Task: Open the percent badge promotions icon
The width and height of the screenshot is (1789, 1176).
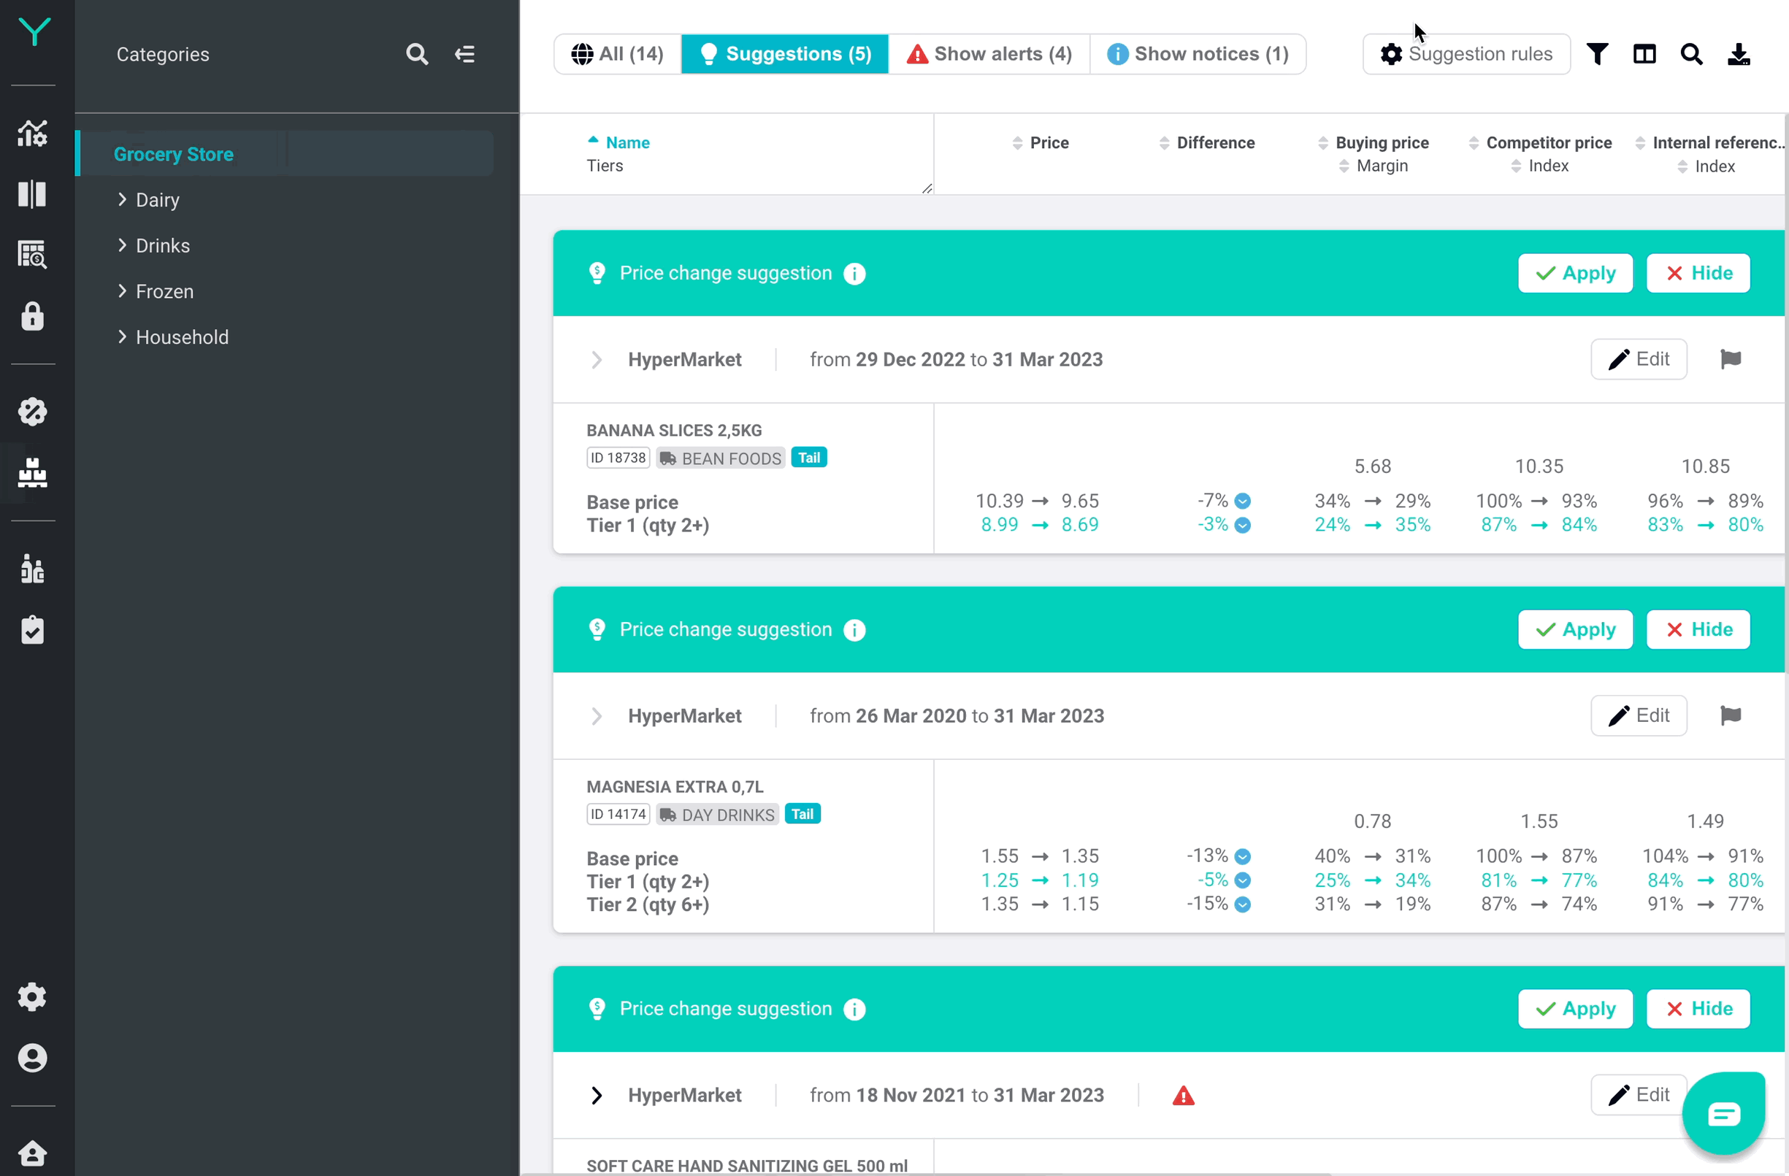Action: (x=32, y=412)
